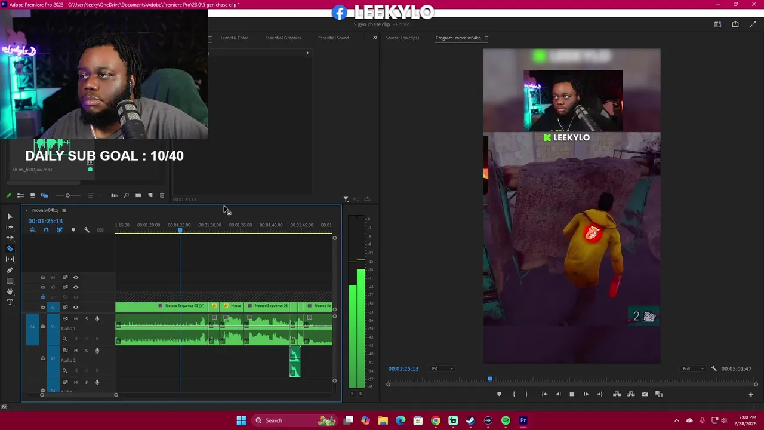Step forward one frame
The image size is (764, 430).
586,394
